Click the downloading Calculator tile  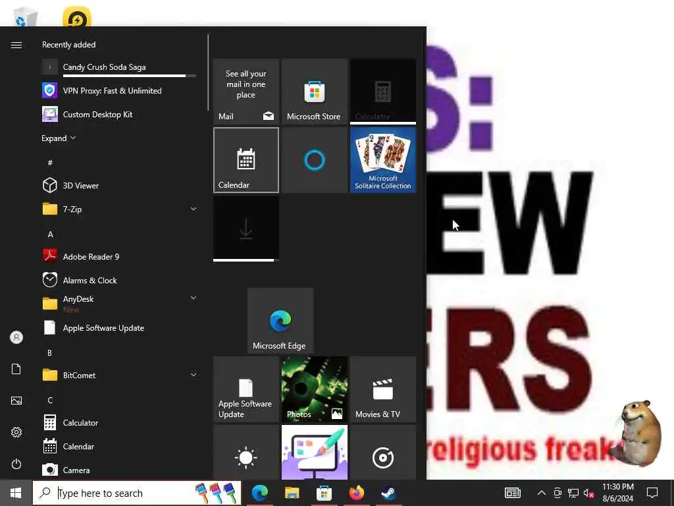pos(382,92)
